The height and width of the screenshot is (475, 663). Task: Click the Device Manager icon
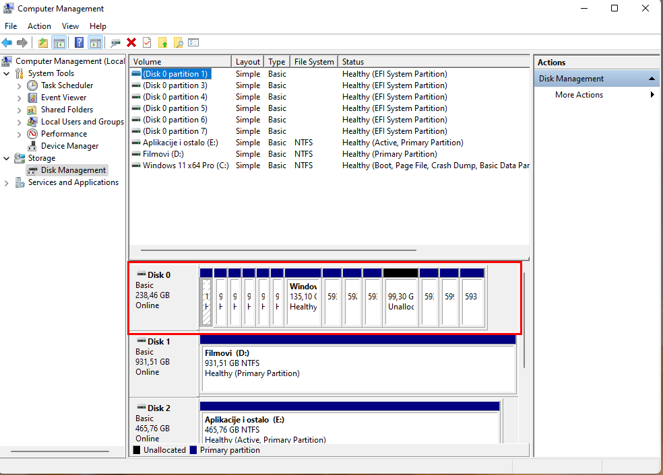(32, 146)
